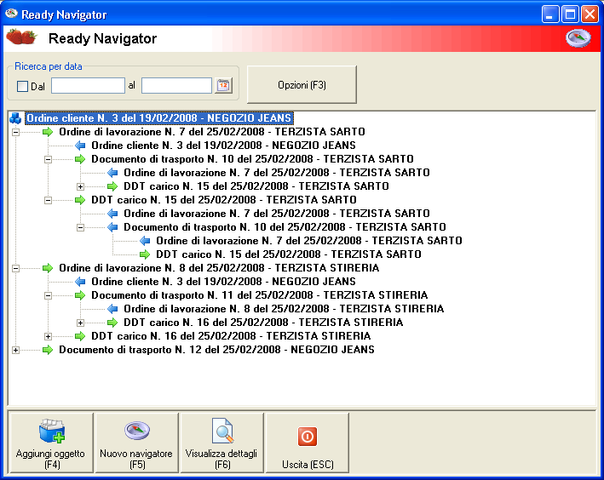Click the blue cubes icon of the root order
Viewport: 604px width, 480px height.
click(15, 118)
